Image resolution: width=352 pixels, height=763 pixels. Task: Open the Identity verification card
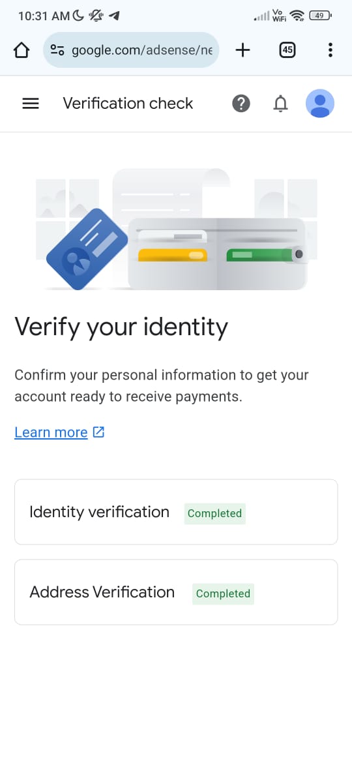(x=176, y=512)
